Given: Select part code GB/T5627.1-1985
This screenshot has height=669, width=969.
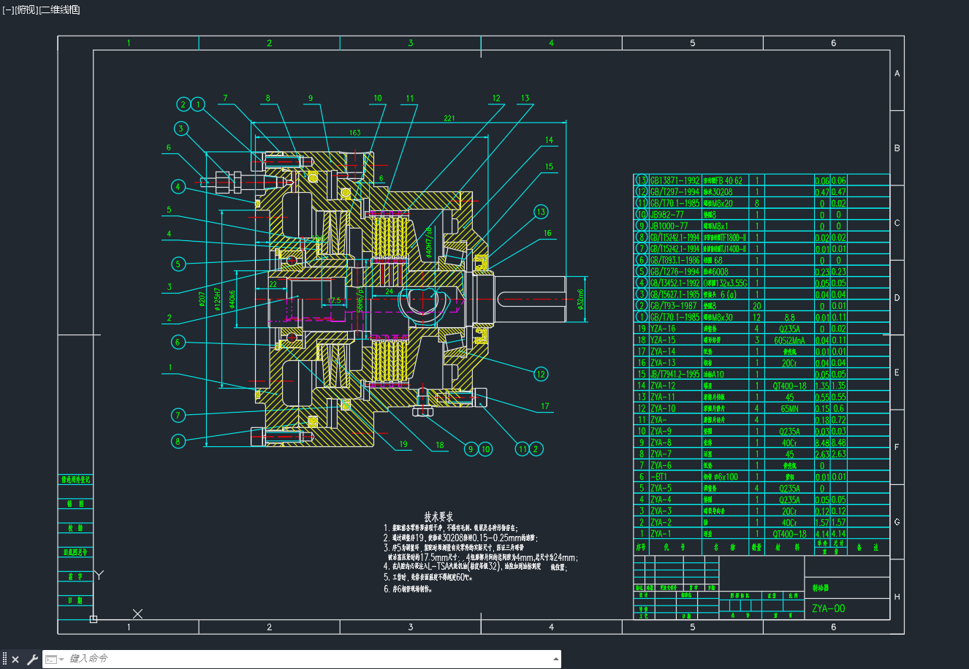Looking at the screenshot, I should coord(675,294).
